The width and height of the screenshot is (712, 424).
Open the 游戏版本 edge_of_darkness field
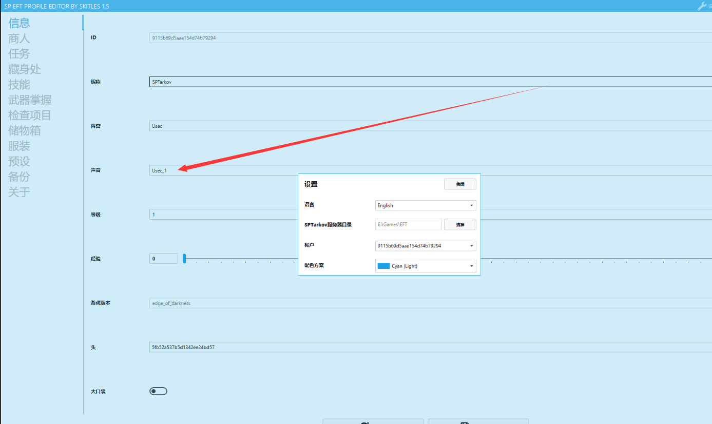click(430, 303)
